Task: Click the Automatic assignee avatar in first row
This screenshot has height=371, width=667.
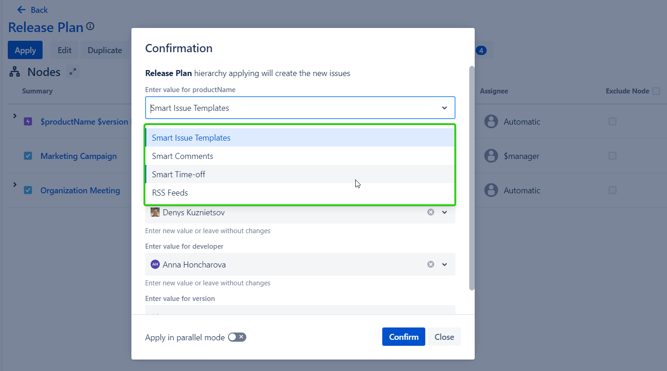Action: point(491,121)
